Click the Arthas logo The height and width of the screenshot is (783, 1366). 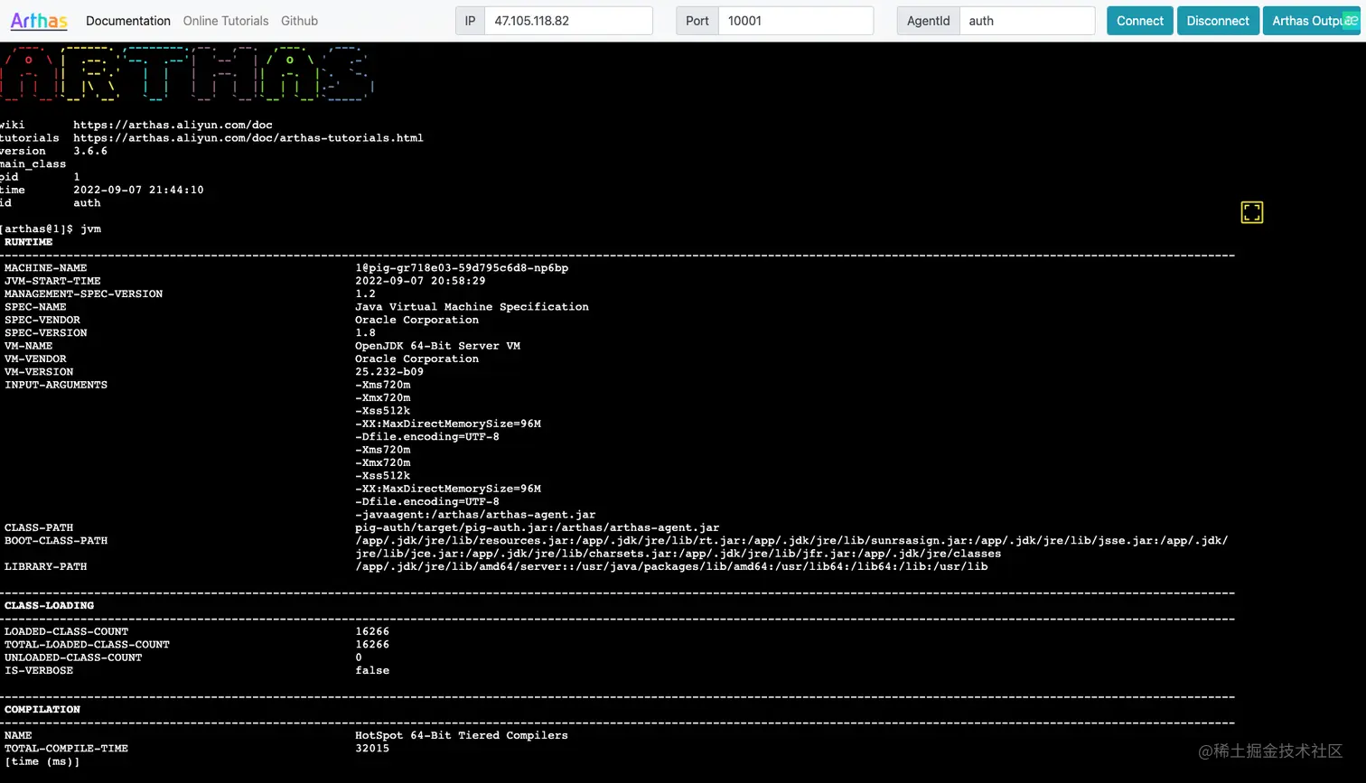(x=39, y=21)
